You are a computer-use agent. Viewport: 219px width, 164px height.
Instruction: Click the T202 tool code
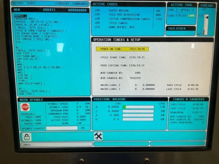159,19
